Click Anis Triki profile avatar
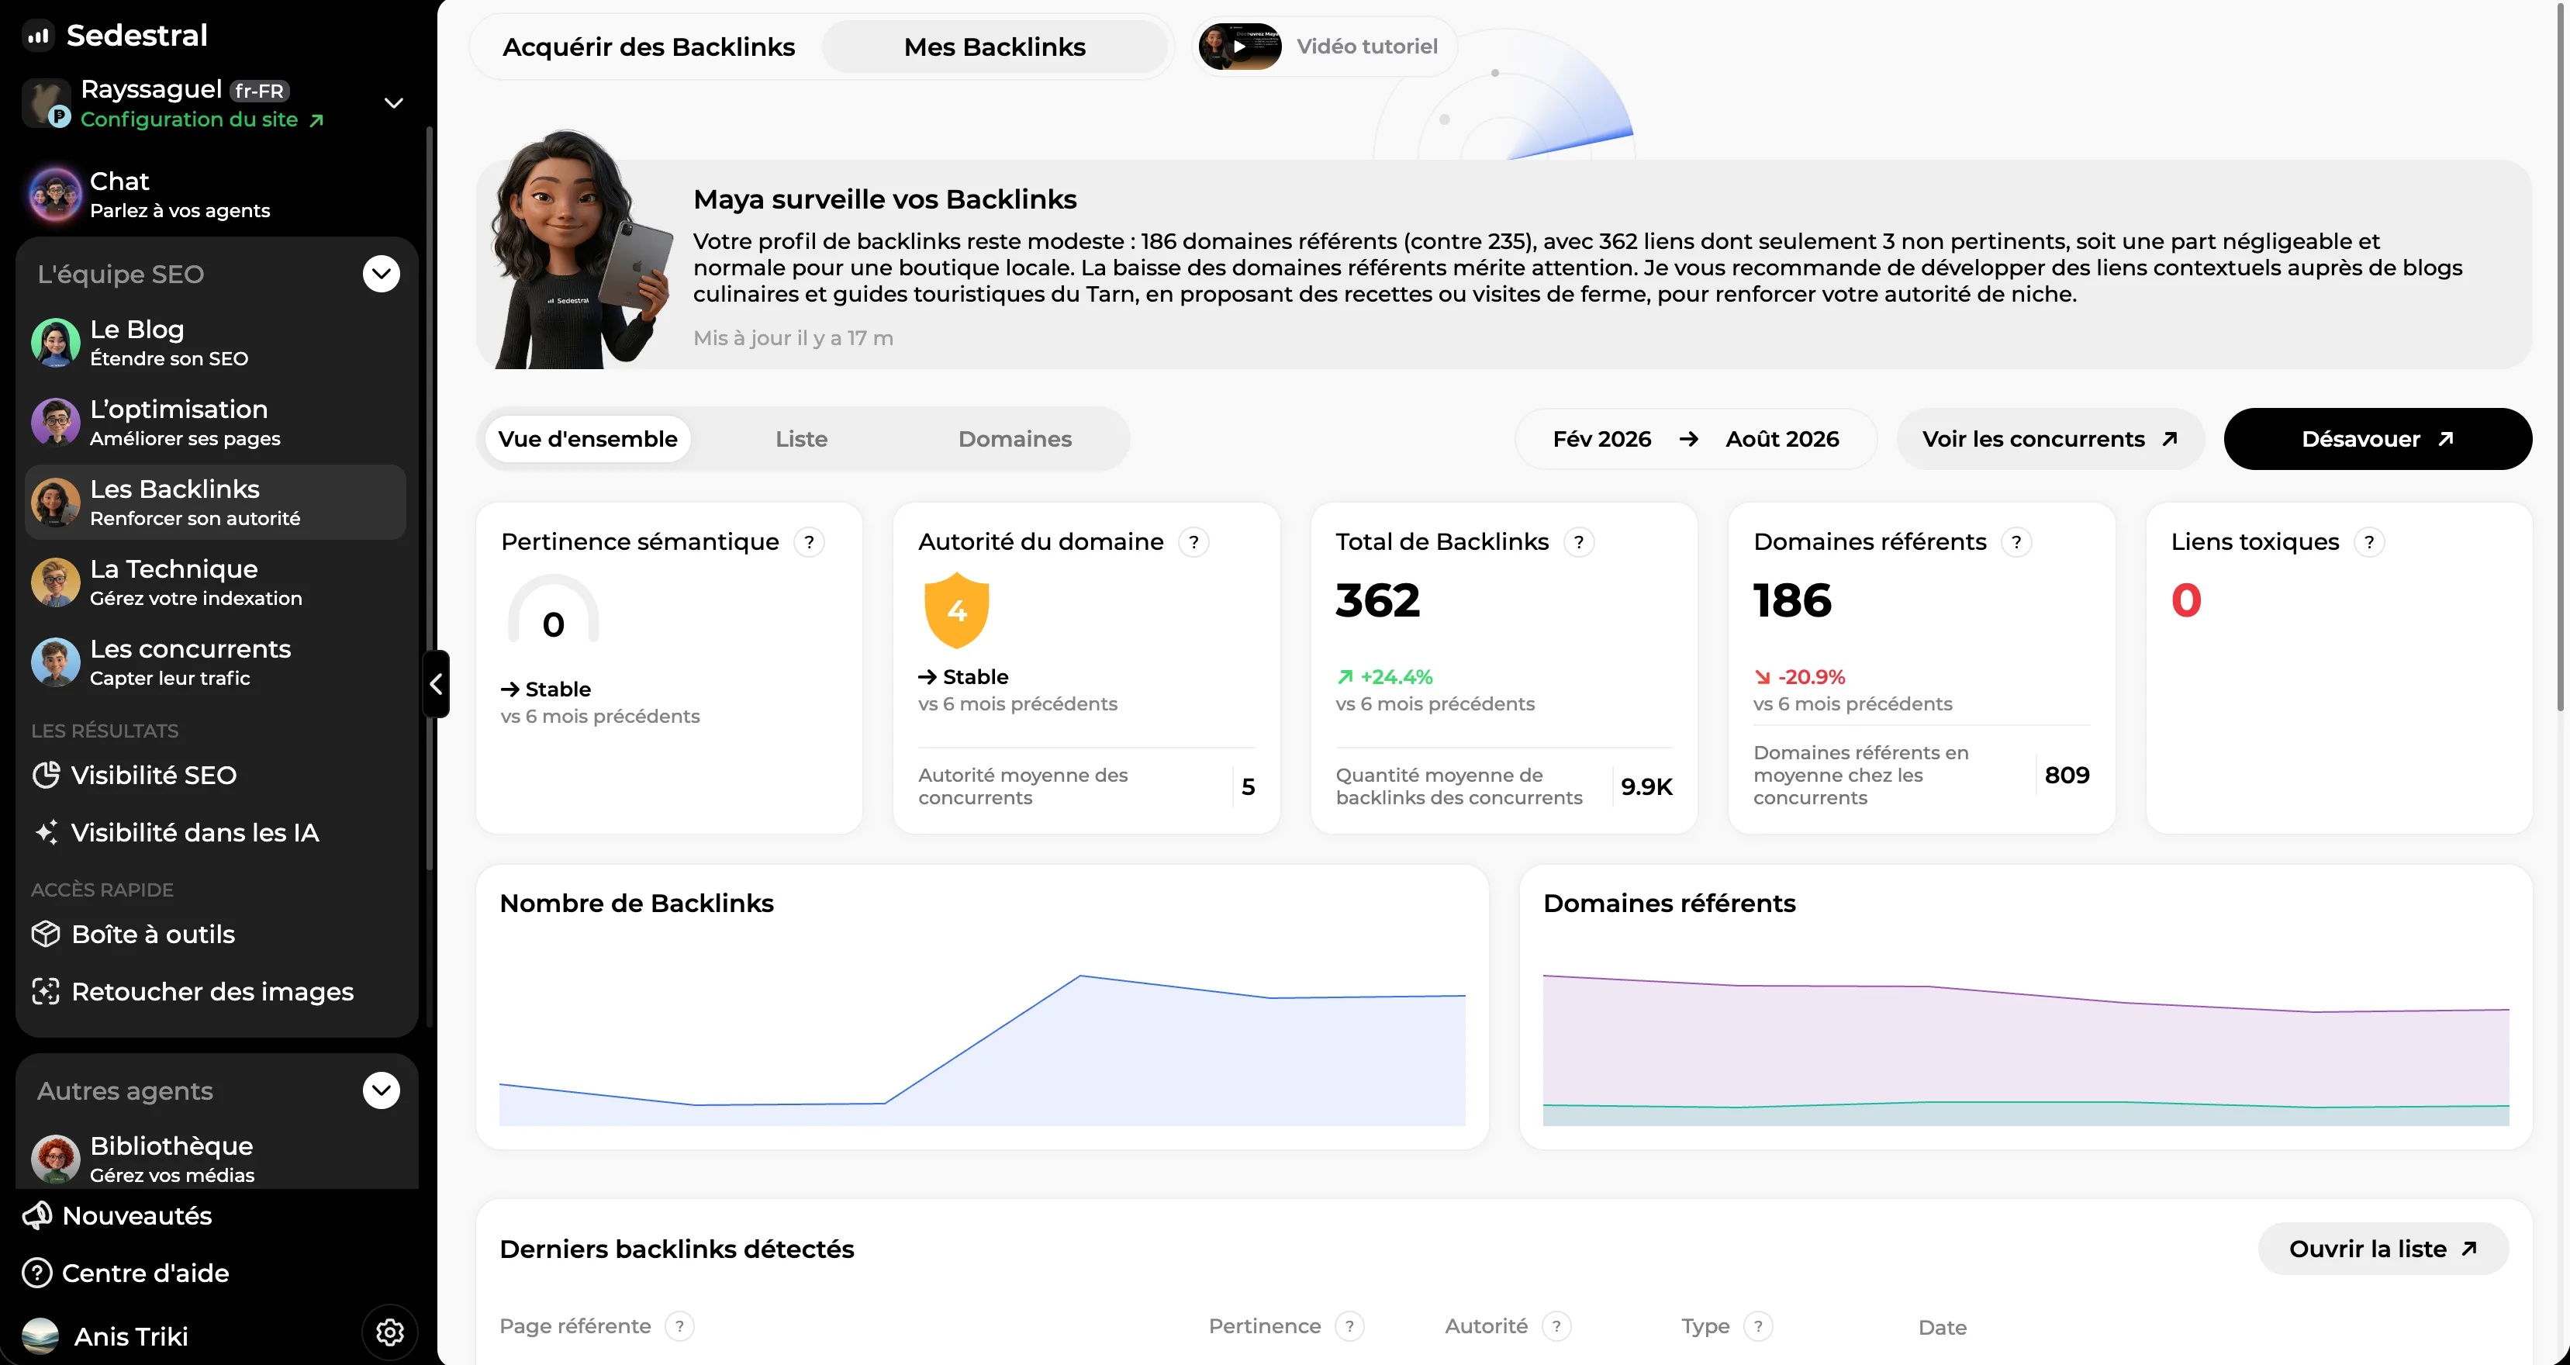This screenshot has width=2570, height=1365. coord(40,1336)
